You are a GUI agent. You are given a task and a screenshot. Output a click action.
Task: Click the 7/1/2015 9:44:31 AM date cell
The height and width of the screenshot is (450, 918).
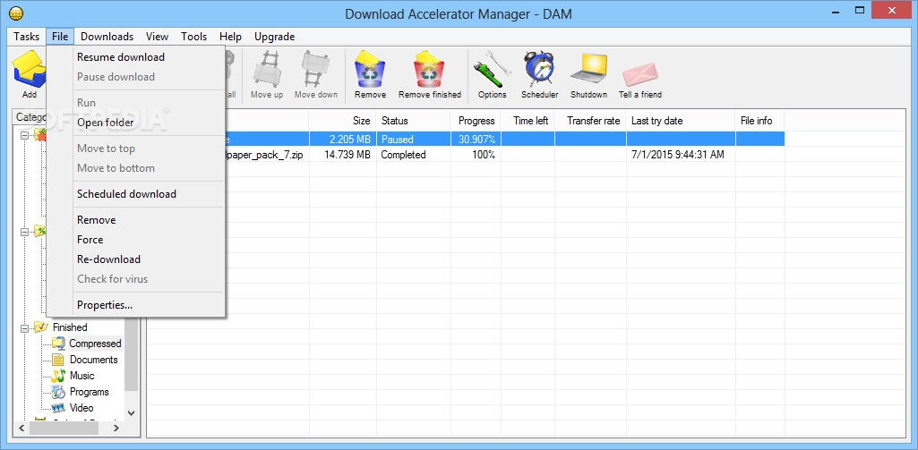681,155
